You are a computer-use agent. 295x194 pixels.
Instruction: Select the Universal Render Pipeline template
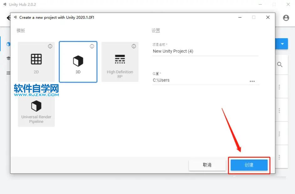(36, 110)
